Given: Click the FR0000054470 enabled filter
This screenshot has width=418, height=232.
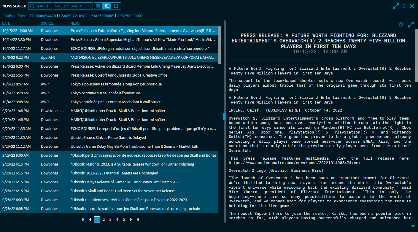Looking at the screenshot, I should (43, 16).
